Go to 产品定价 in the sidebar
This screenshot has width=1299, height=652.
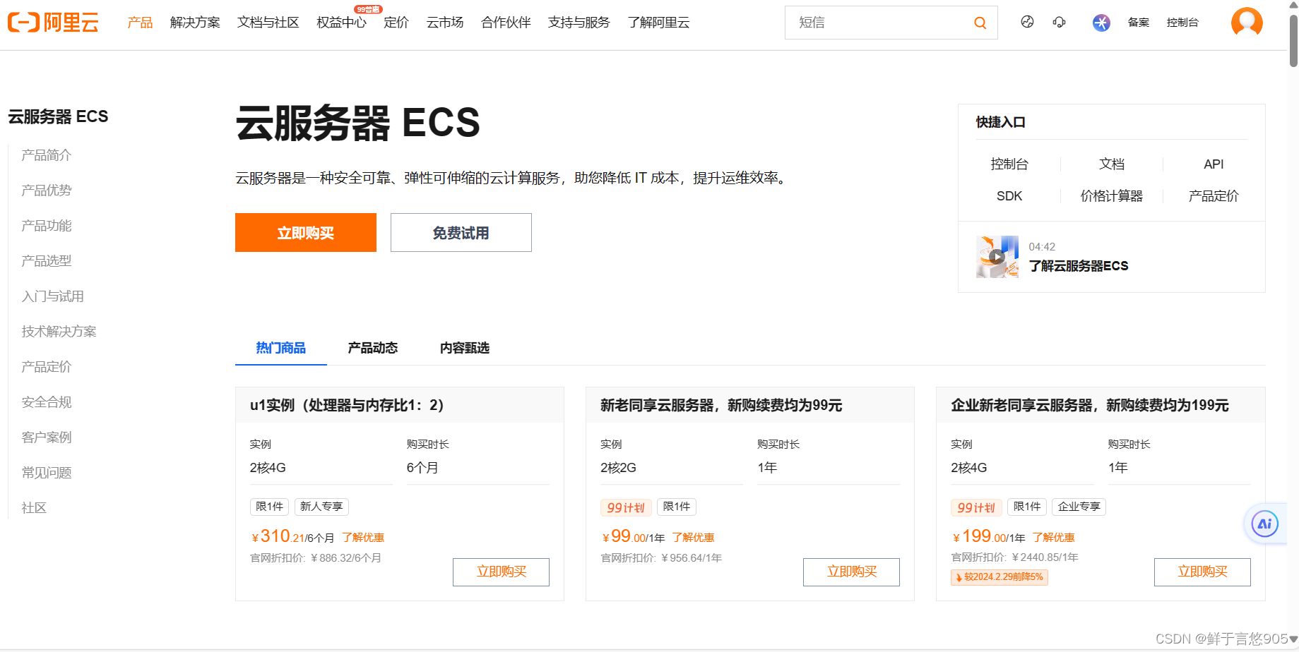[47, 367]
